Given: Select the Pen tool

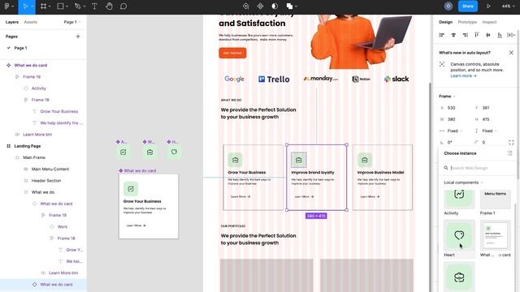Looking at the screenshot, I should [78, 6].
